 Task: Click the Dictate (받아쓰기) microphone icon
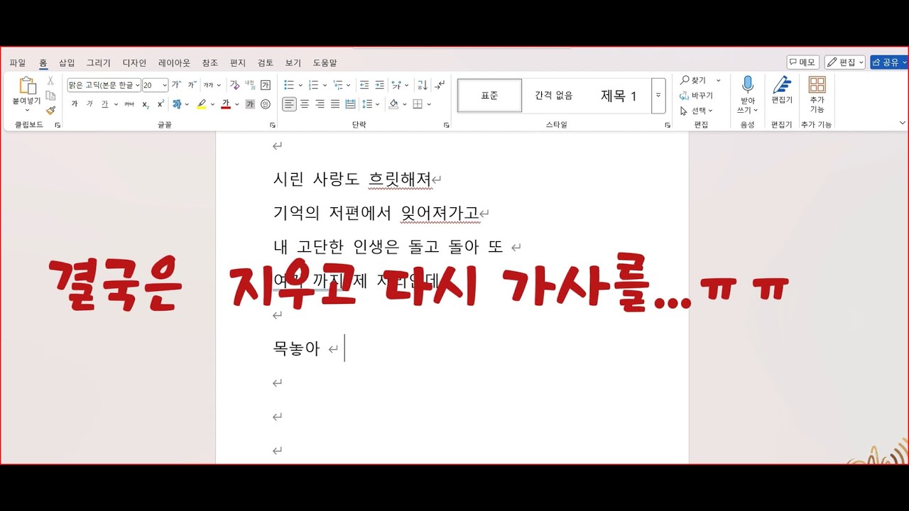(x=748, y=84)
